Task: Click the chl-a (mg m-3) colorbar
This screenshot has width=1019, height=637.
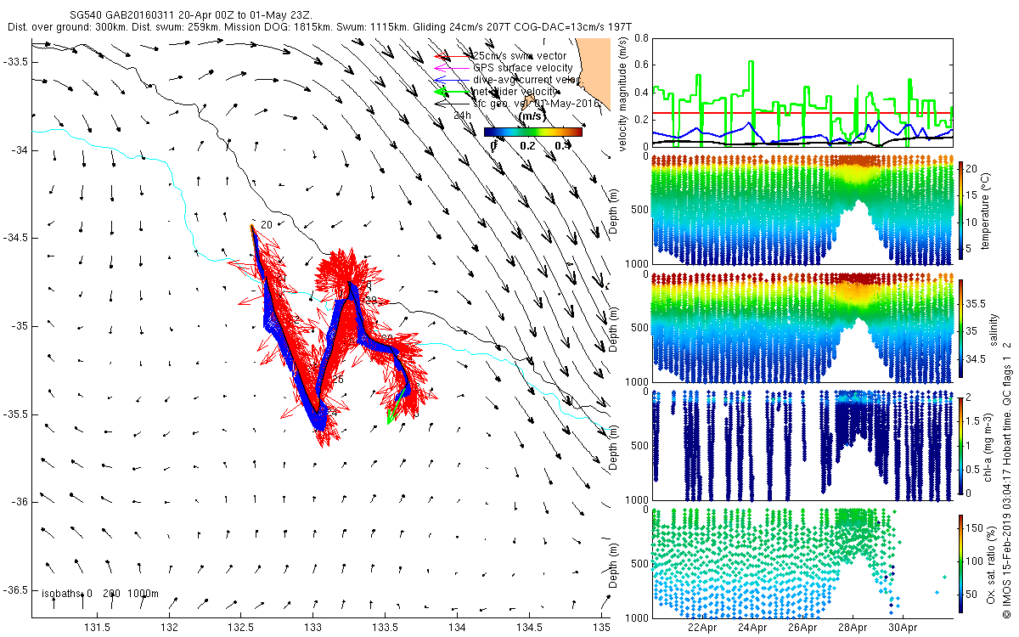Action: [961, 446]
